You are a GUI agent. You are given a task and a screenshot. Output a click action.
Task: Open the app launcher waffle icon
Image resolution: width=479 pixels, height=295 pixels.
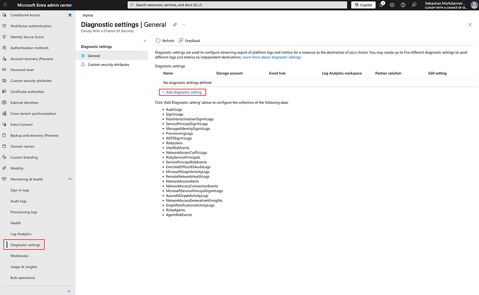pos(5,5)
